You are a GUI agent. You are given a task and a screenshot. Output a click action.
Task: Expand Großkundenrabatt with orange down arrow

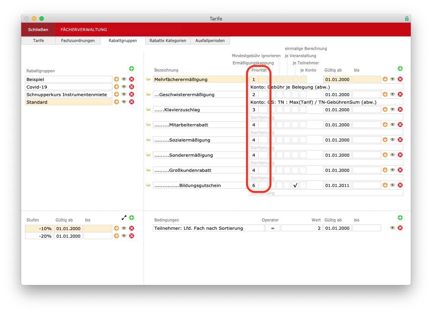(x=385, y=170)
